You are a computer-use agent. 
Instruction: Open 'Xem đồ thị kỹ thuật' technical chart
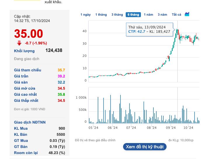point(145,147)
